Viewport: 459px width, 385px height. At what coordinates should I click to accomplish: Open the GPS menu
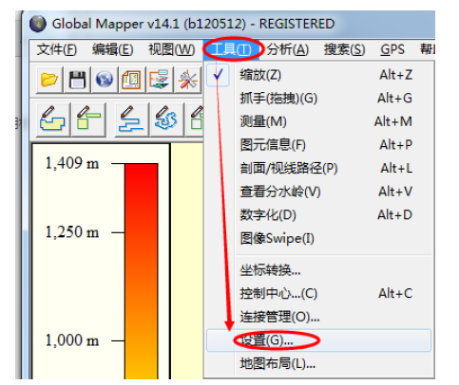pyautogui.click(x=392, y=49)
